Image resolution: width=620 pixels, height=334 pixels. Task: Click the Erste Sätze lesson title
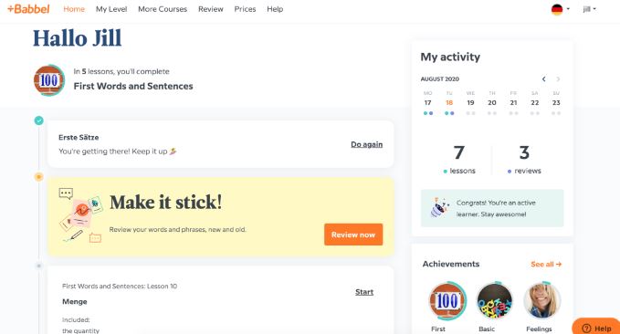[x=79, y=137]
